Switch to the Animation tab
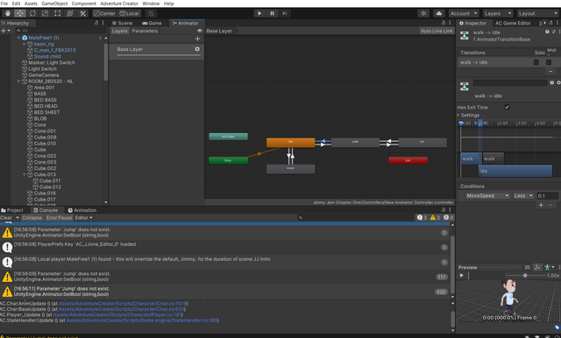Viewport: 561px width, 338px height. 82,210
